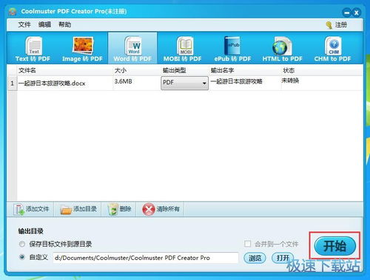Image resolution: width=370 pixels, height=280 pixels.
Task: Select 保存目标文件到源目录 radio option
Action: [x=22, y=244]
